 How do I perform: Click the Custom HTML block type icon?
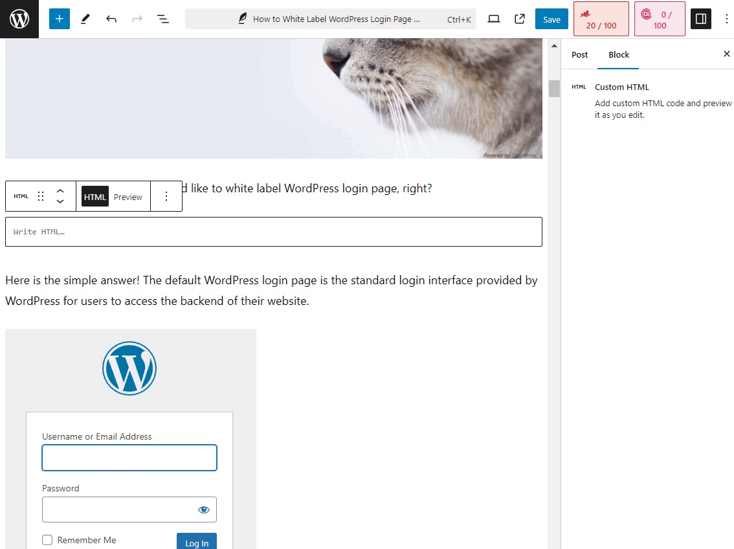21,197
